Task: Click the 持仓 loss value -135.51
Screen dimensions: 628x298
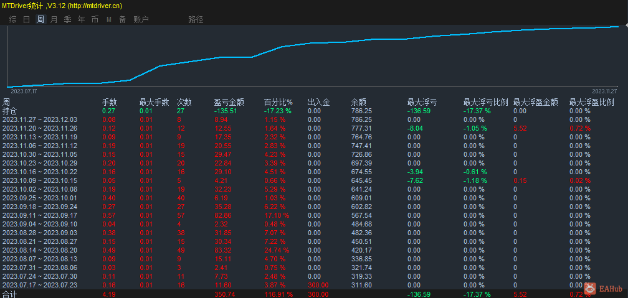Action: point(226,111)
